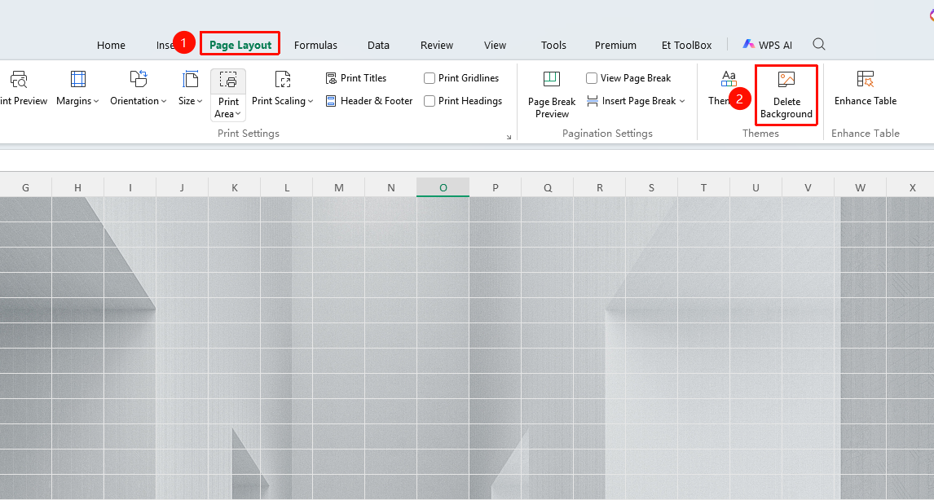The height and width of the screenshot is (500, 934).
Task: Enable Print Gridlines checkbox
Action: (429, 78)
